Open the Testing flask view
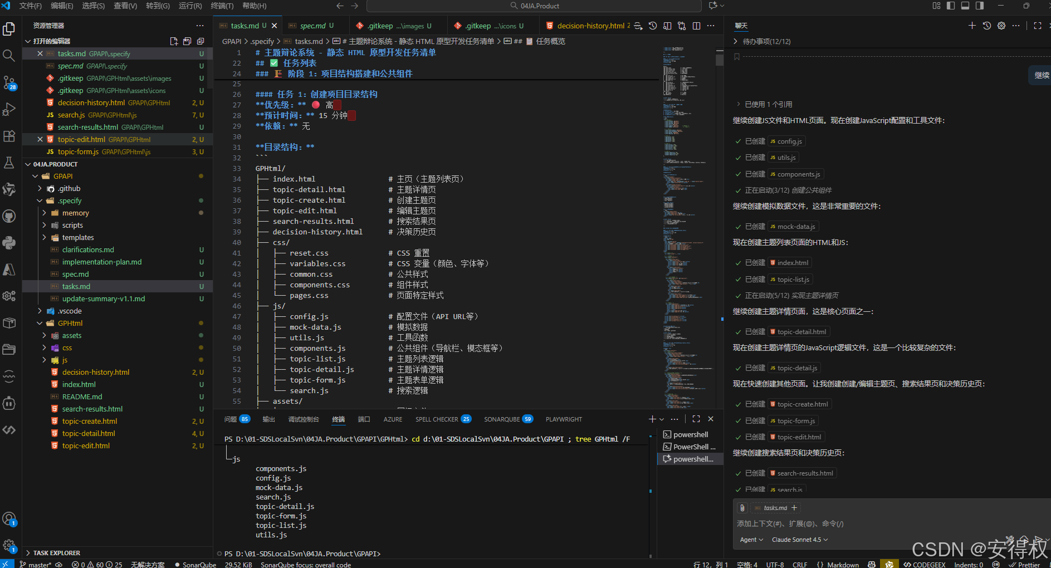Screen dimensions: 1051x568 pos(9,163)
